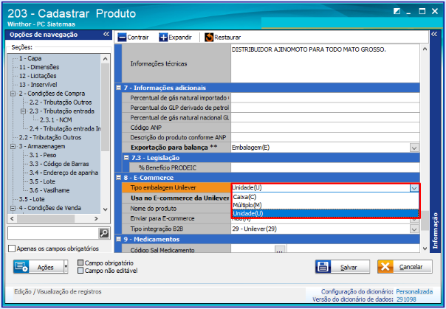446x309 pixels.
Task: Click the window restore-mode icon in title bar
Action: (x=397, y=11)
